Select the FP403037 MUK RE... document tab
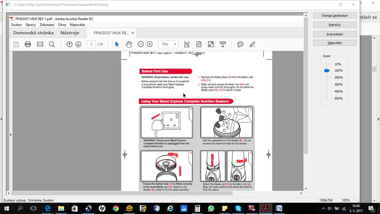 111,33
